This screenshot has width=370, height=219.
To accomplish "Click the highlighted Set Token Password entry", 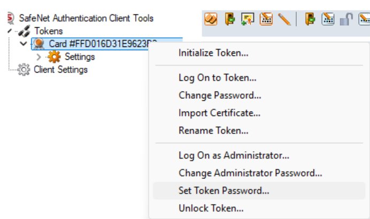I will 259,191.
